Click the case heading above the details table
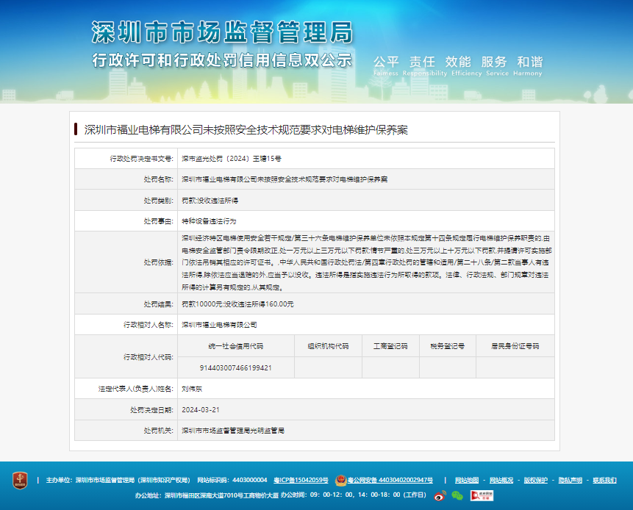This screenshot has height=510, width=633. tap(246, 130)
